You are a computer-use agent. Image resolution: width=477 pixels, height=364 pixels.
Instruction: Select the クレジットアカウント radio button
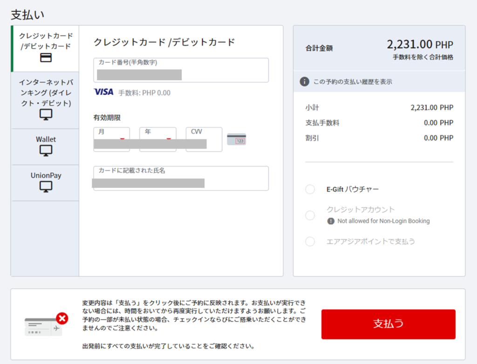tap(310, 215)
